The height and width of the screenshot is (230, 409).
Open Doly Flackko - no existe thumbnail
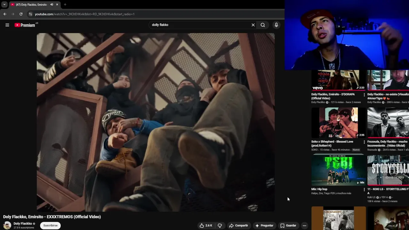[388, 80]
